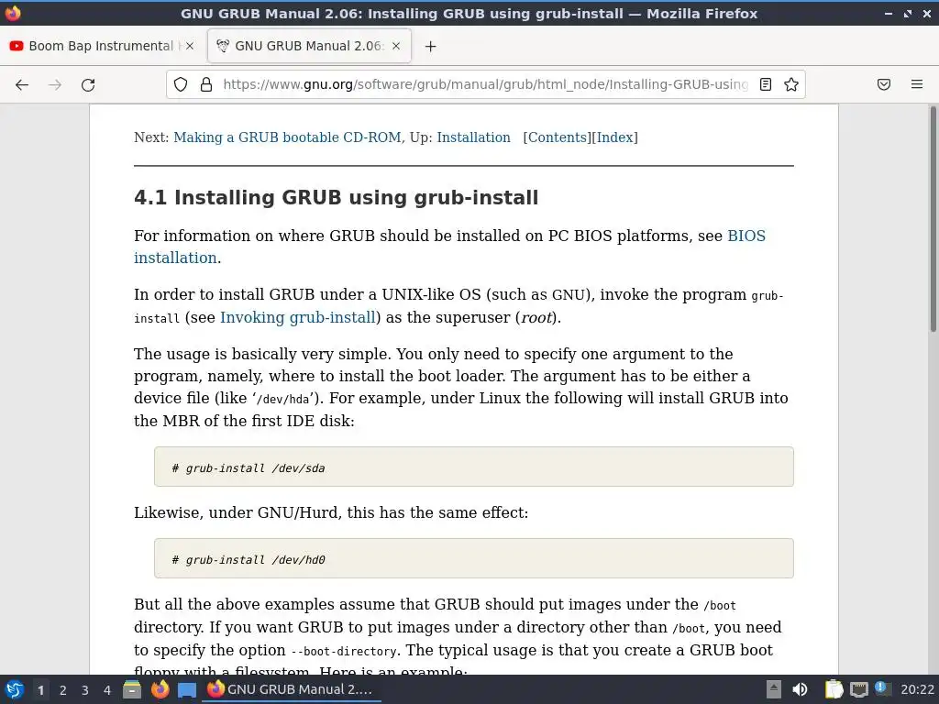Image resolution: width=939 pixels, height=704 pixels.
Task: Go up to the Installation link
Action: 474,137
